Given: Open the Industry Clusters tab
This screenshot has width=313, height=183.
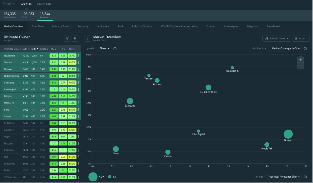Looking at the screenshot, I should [x=142, y=26].
